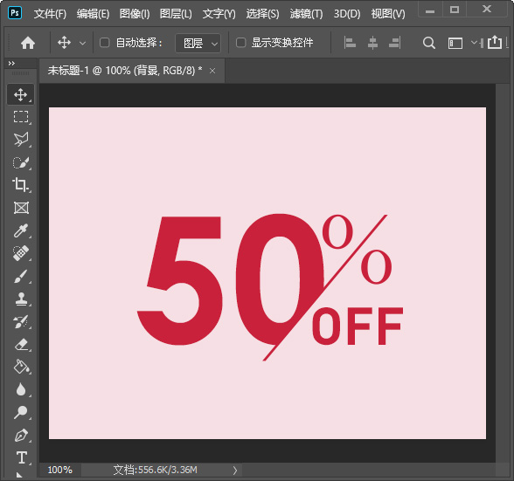514x481 pixels.
Task: Open status bar info arrow menu
Action: [x=235, y=471]
